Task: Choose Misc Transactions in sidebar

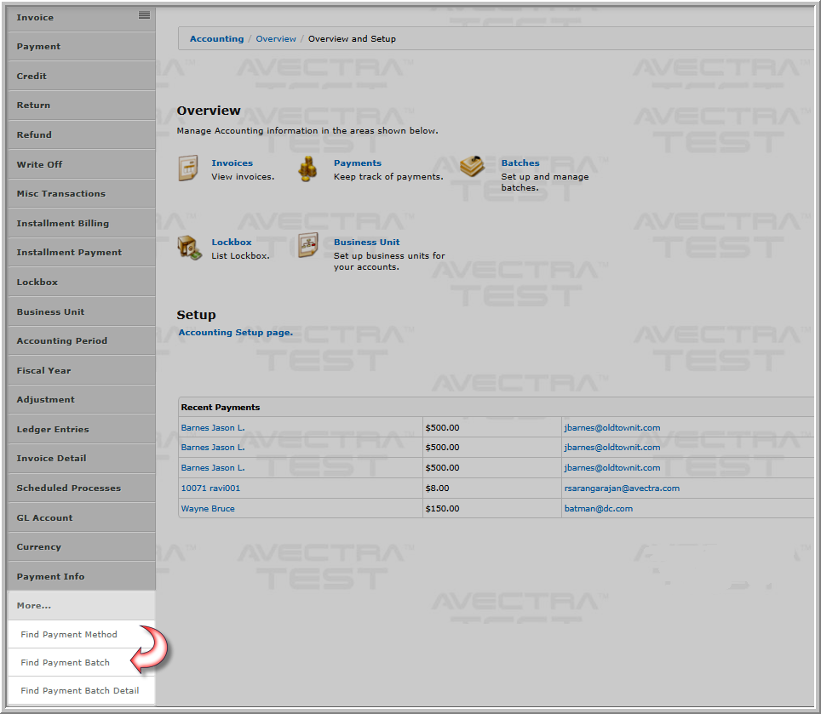Action: 82,193
